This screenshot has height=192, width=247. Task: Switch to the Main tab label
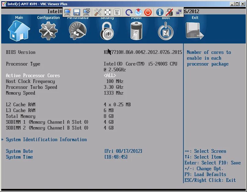tap(19, 17)
